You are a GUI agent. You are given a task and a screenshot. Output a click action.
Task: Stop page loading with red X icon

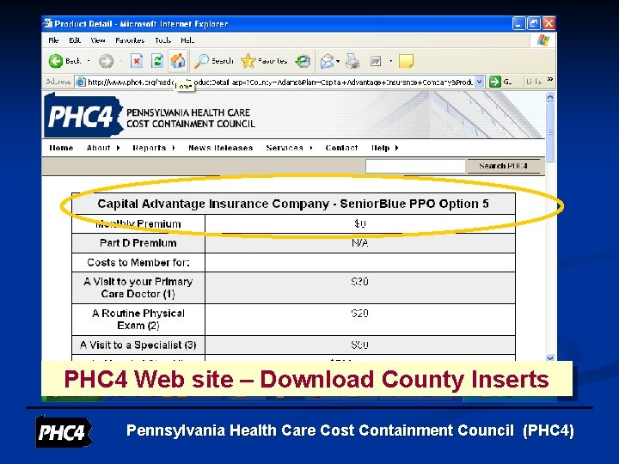coord(137,61)
